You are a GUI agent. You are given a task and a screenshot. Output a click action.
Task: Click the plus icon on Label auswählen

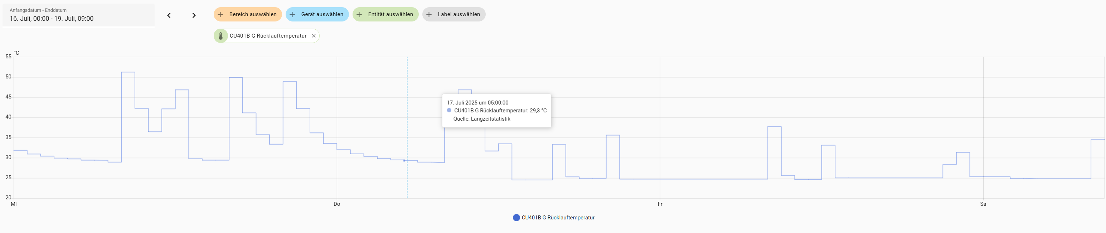click(429, 15)
